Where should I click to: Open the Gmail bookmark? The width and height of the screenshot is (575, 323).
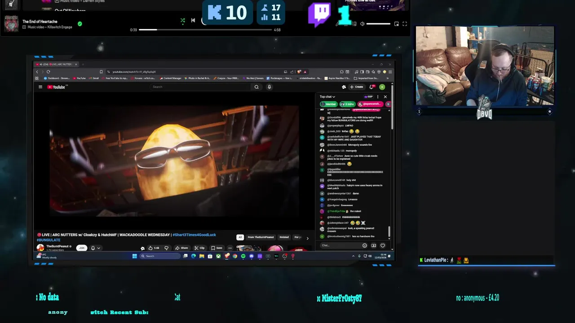pyautogui.click(x=94, y=78)
